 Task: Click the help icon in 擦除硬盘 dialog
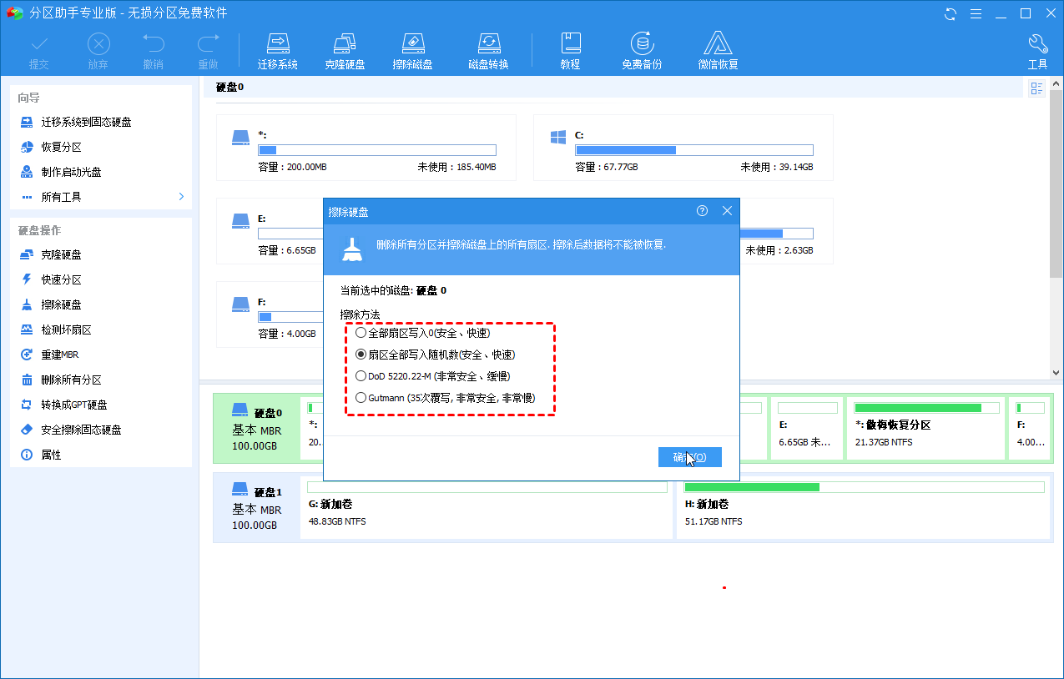point(702,211)
